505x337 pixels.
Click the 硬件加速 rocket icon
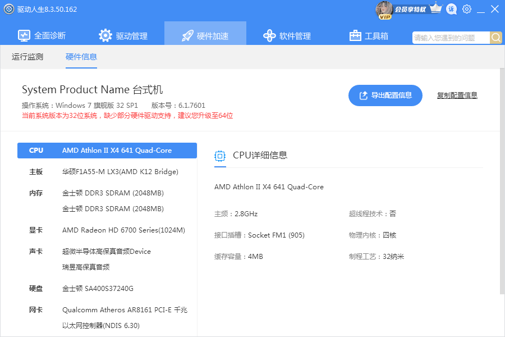(187, 36)
